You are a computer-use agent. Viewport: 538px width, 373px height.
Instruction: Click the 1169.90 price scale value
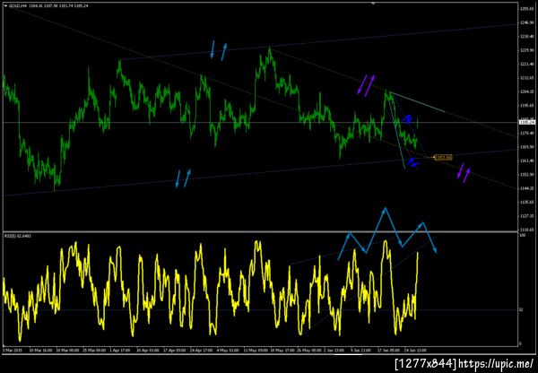(x=527, y=147)
